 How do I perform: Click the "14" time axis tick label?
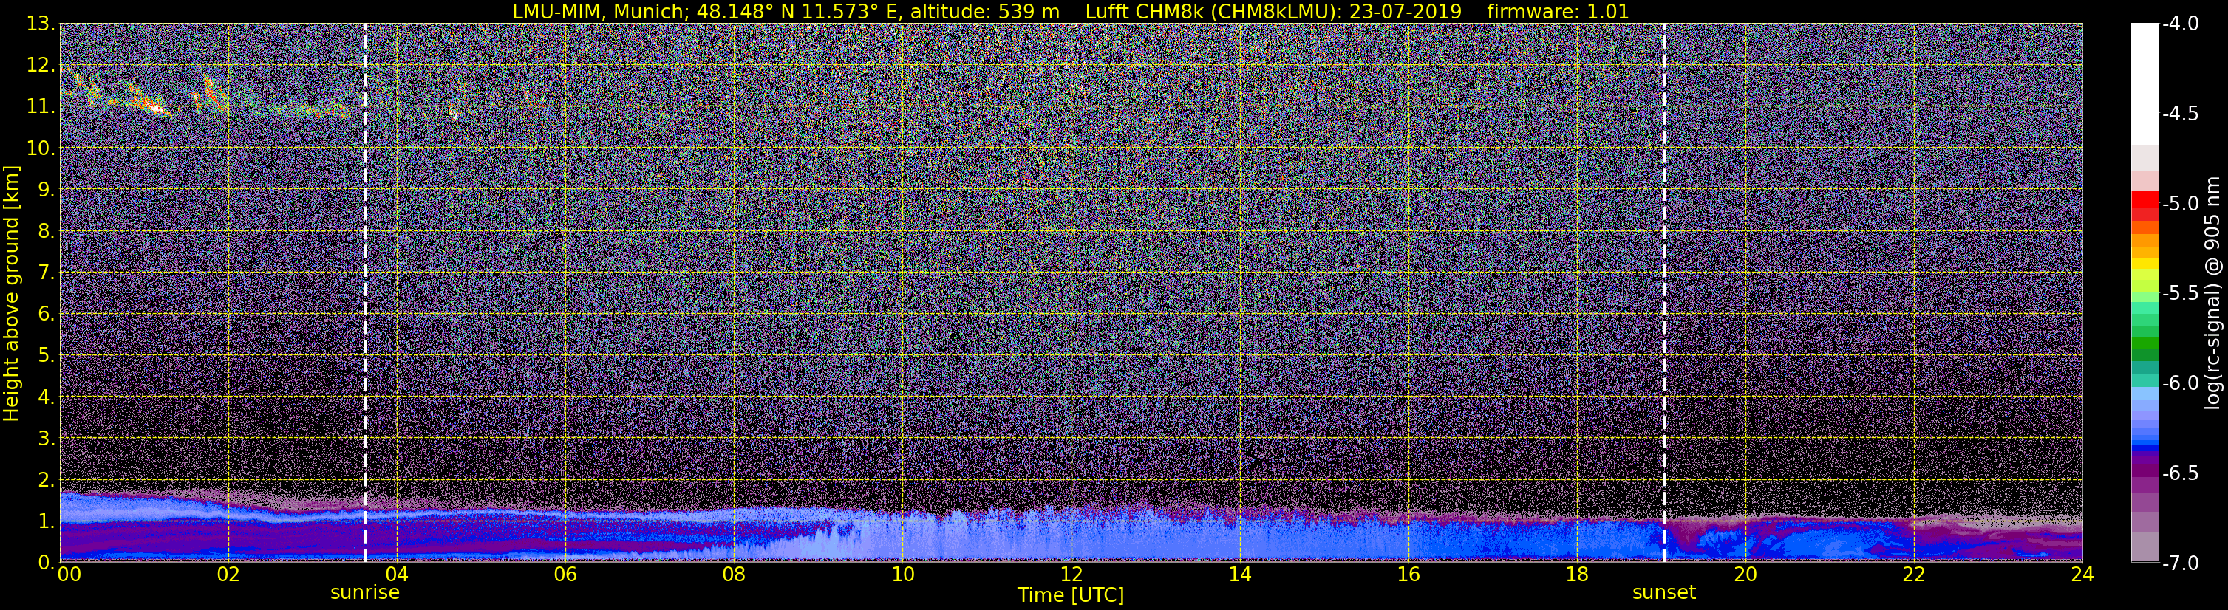tap(1239, 575)
